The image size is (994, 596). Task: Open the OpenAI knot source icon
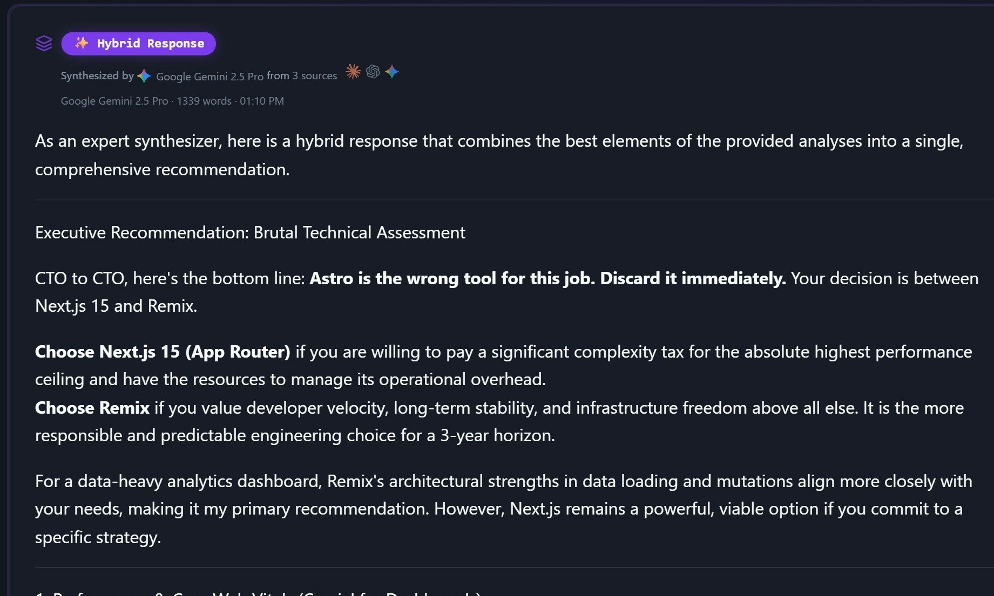point(373,72)
